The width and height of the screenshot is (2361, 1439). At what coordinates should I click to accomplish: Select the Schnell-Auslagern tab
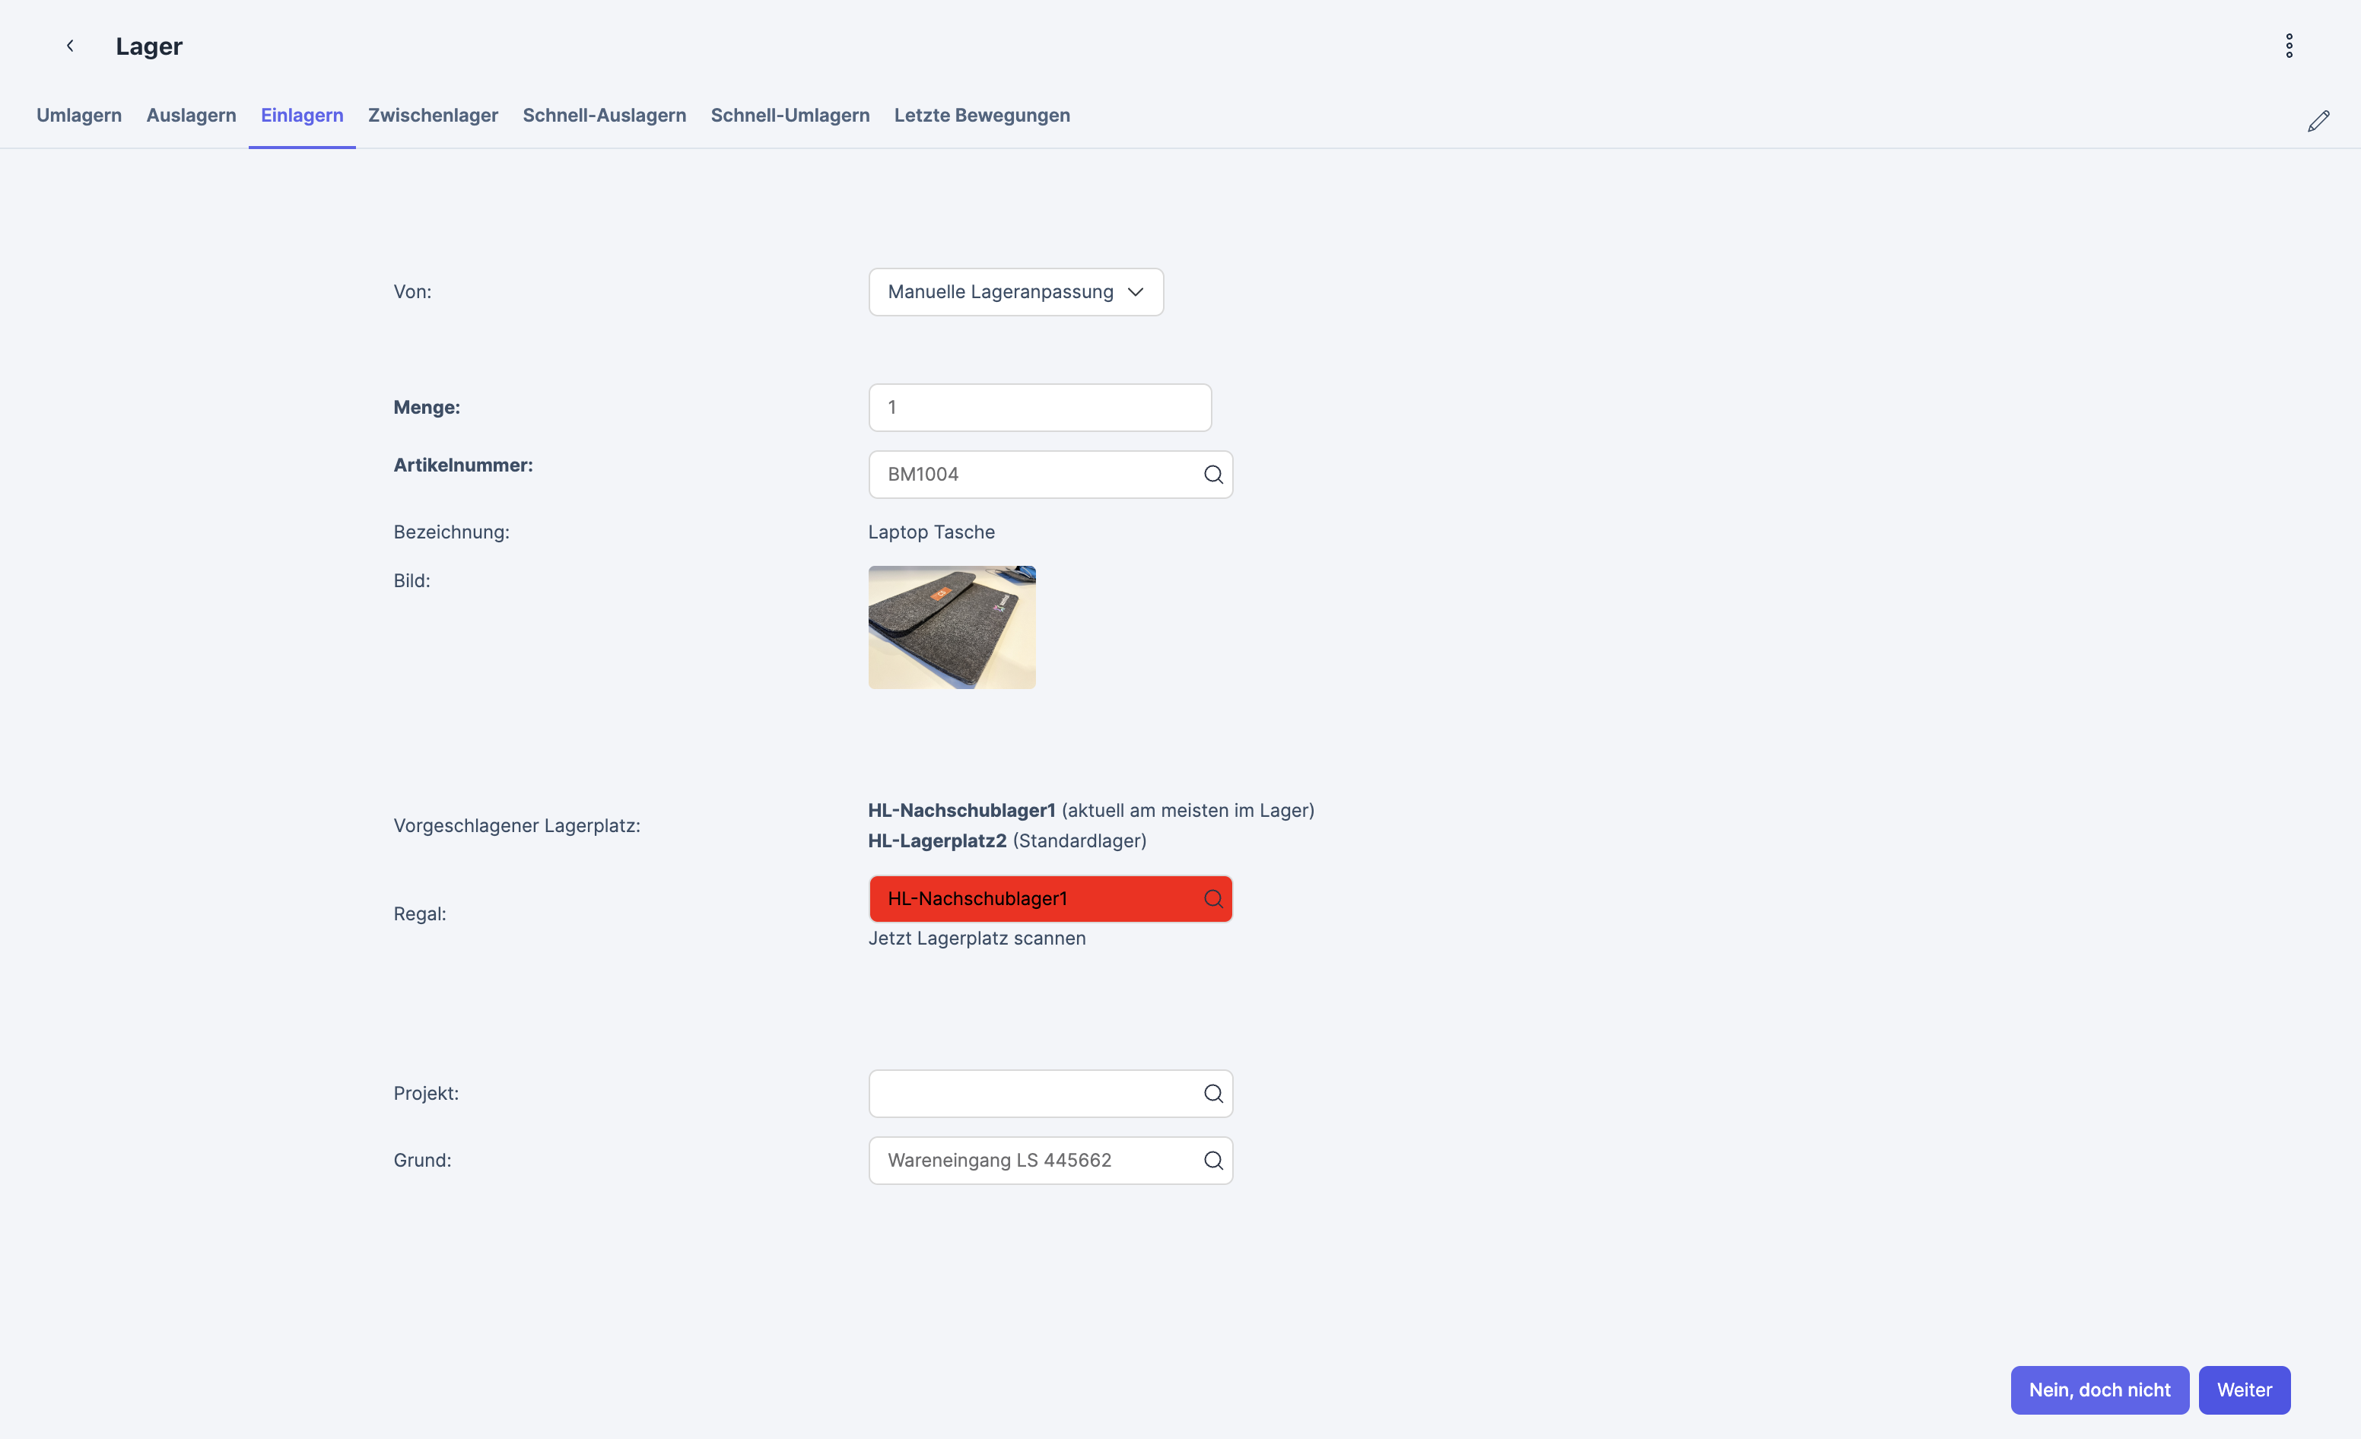point(604,115)
